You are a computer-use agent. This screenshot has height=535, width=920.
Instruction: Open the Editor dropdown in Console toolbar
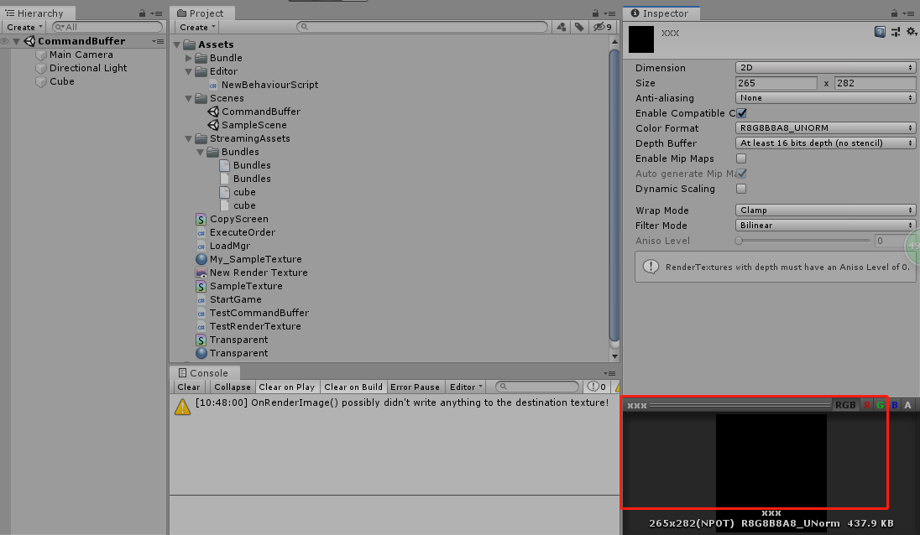coord(465,387)
